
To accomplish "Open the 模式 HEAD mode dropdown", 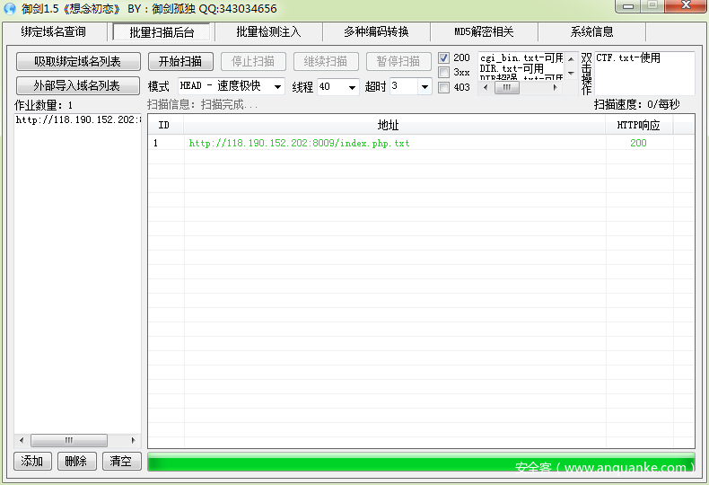I will tap(276, 87).
